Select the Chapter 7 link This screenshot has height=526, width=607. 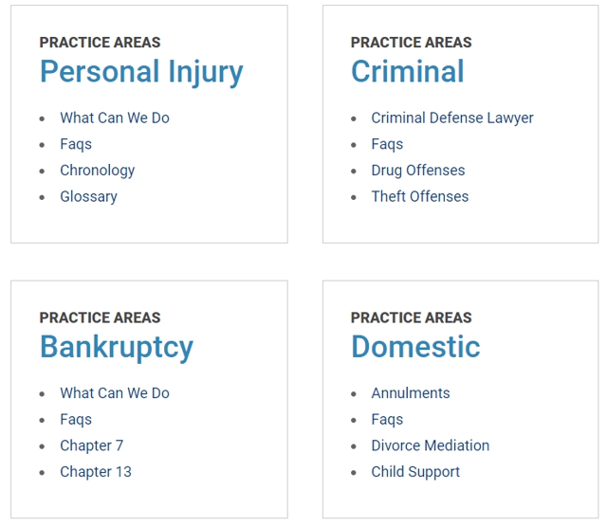[x=92, y=446]
